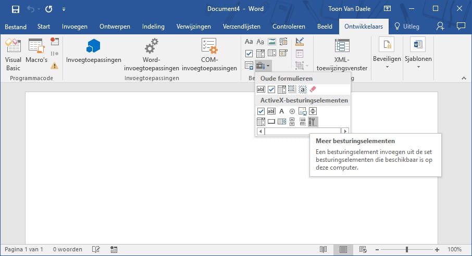Open Word-invoegtoepassingen dialog
This screenshot has width=472, height=256.
152,55
